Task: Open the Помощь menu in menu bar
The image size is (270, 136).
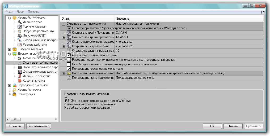Action: 34,12
